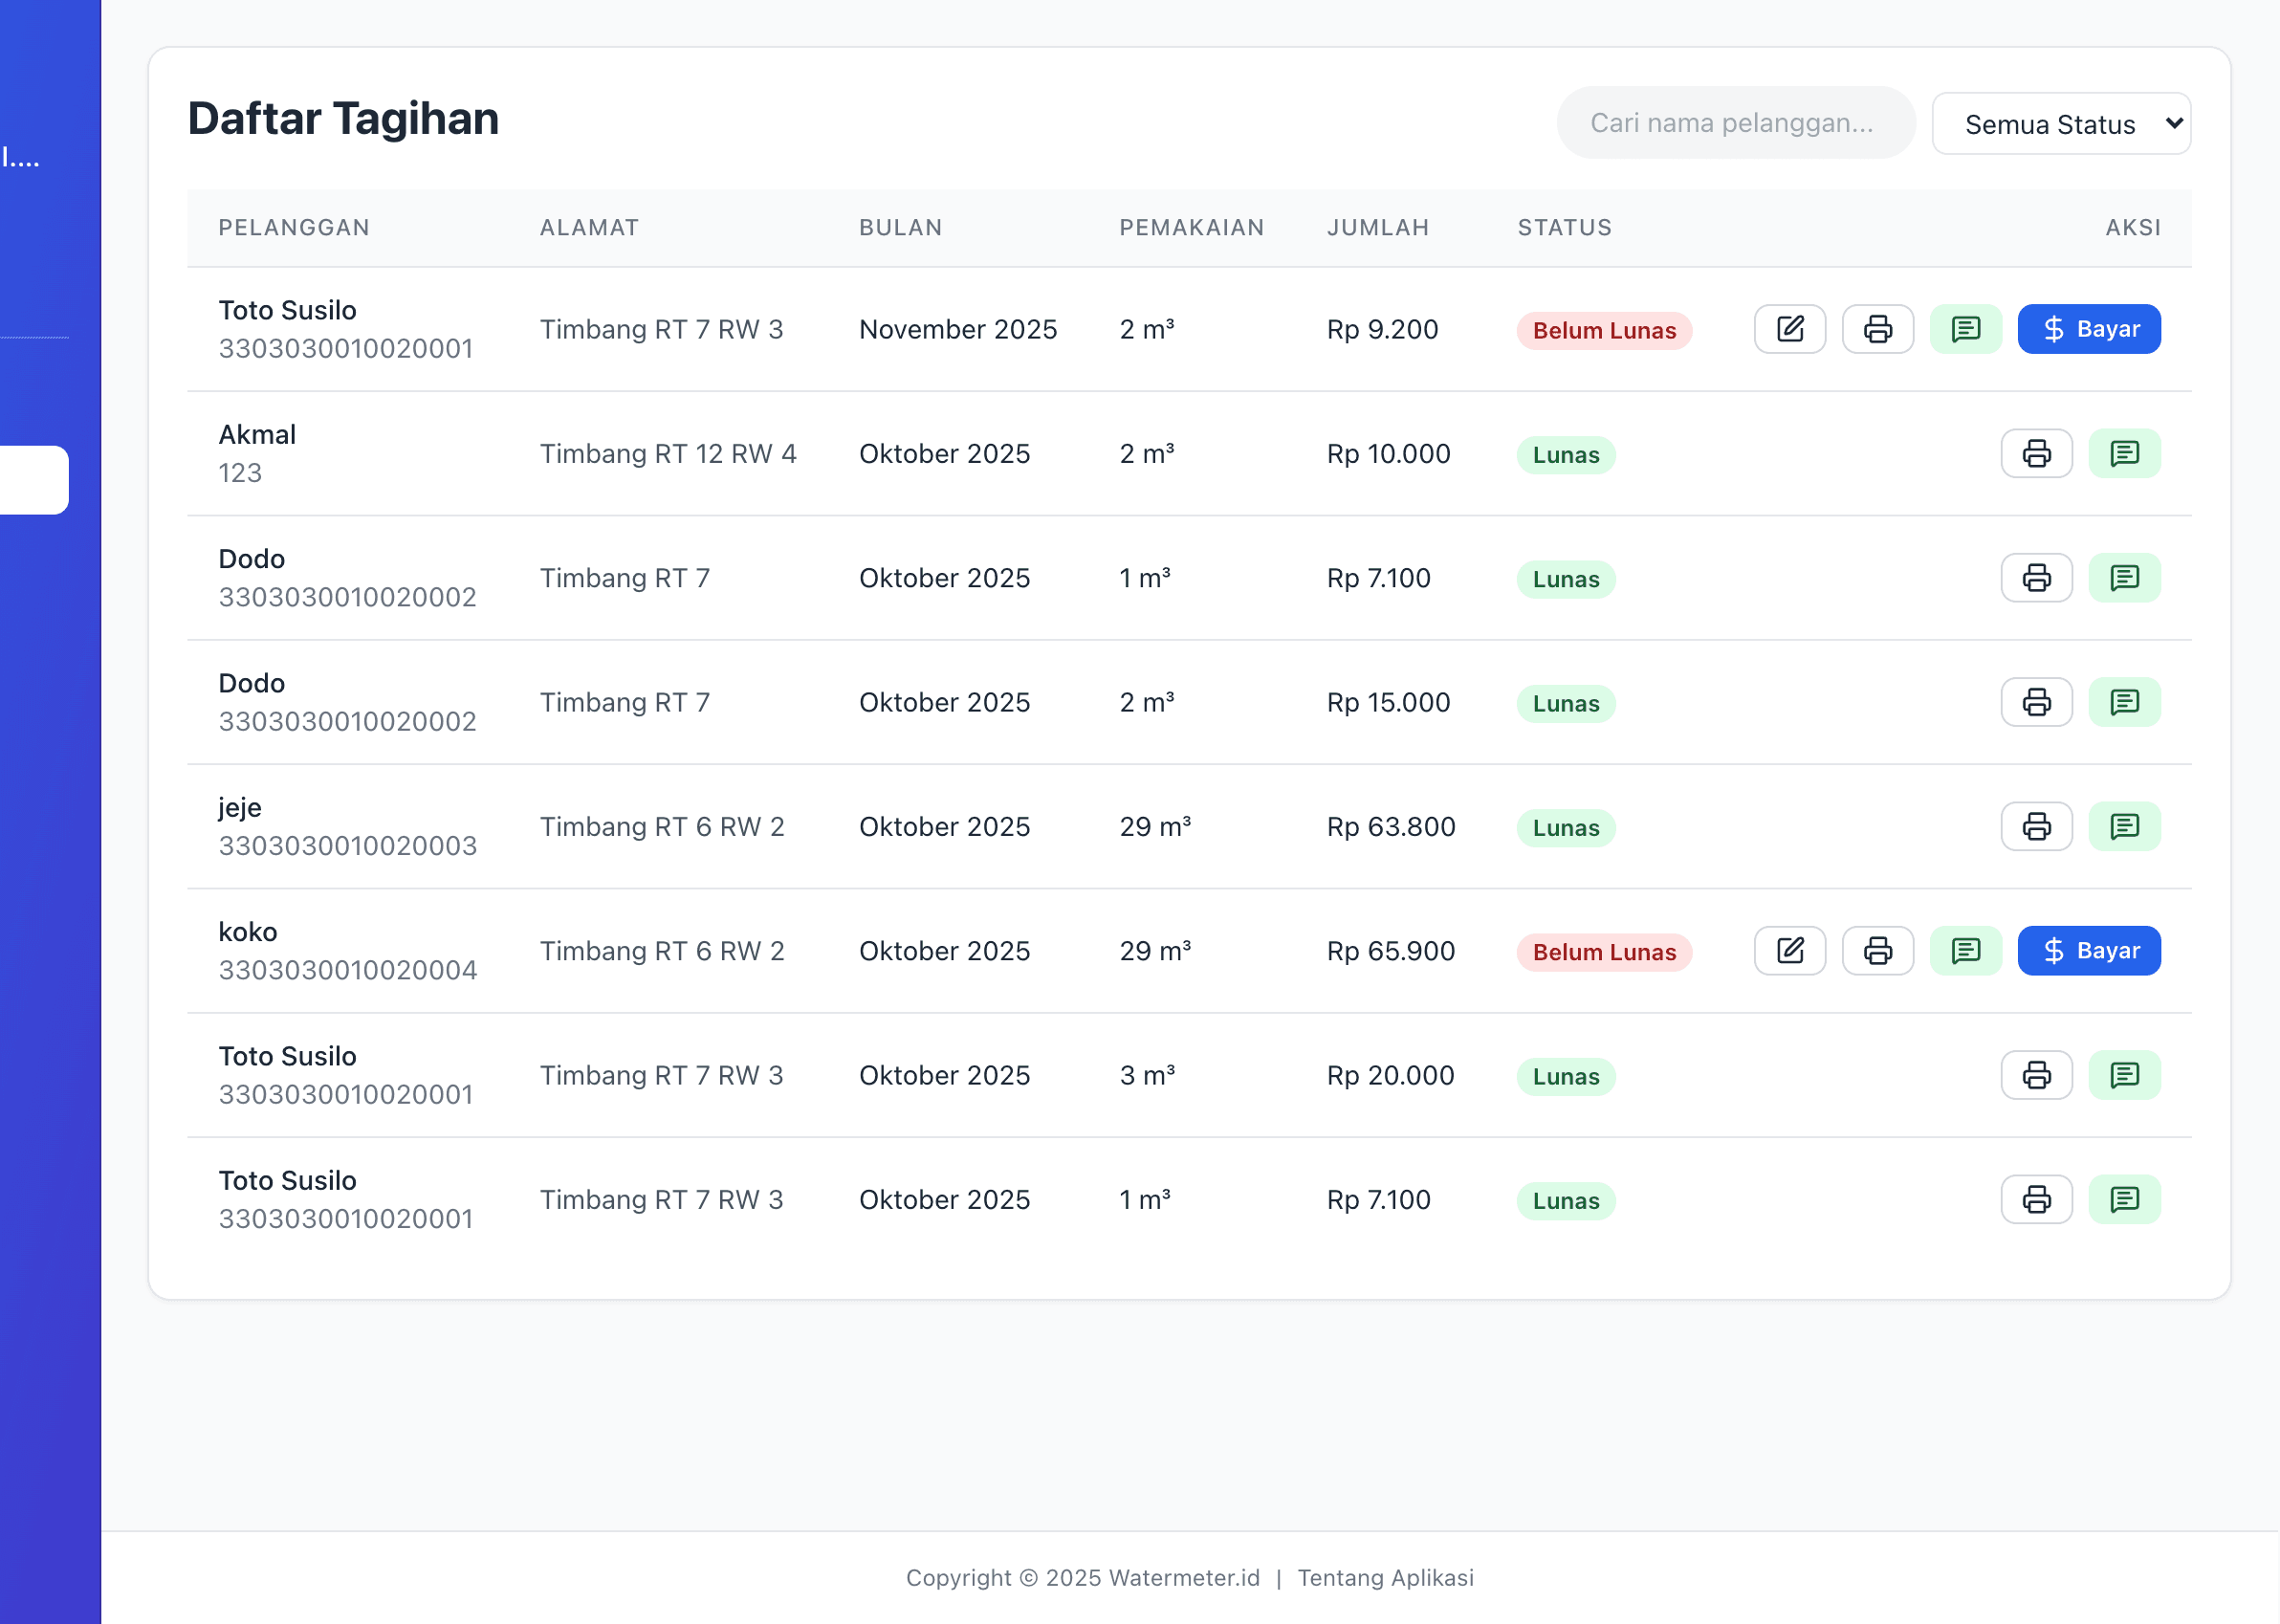This screenshot has height=1624, width=2280.
Task: Open message icon for Dodo's Rp 15.000 bill
Action: (2125, 702)
